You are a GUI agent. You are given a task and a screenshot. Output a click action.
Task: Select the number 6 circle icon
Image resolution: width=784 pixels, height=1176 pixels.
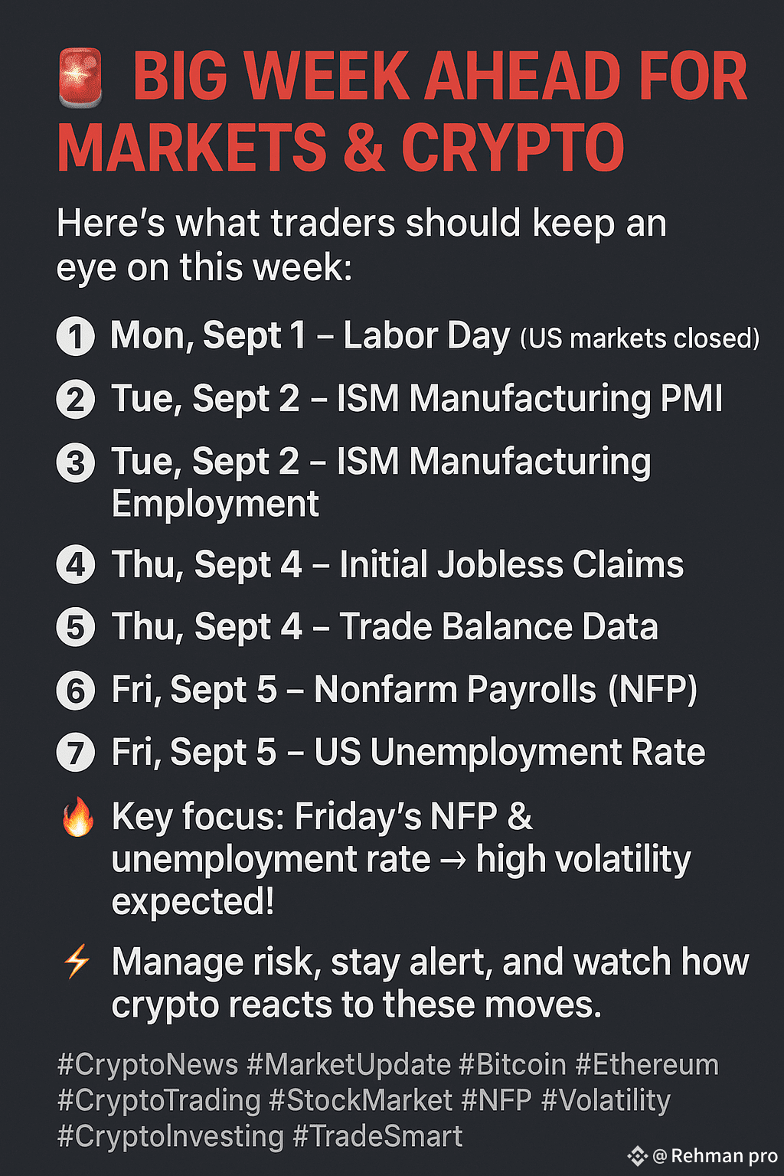(76, 691)
